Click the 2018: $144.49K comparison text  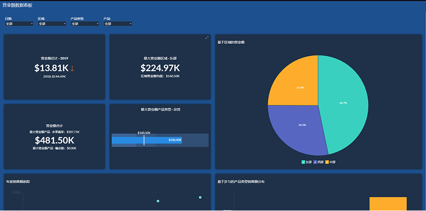54,77
